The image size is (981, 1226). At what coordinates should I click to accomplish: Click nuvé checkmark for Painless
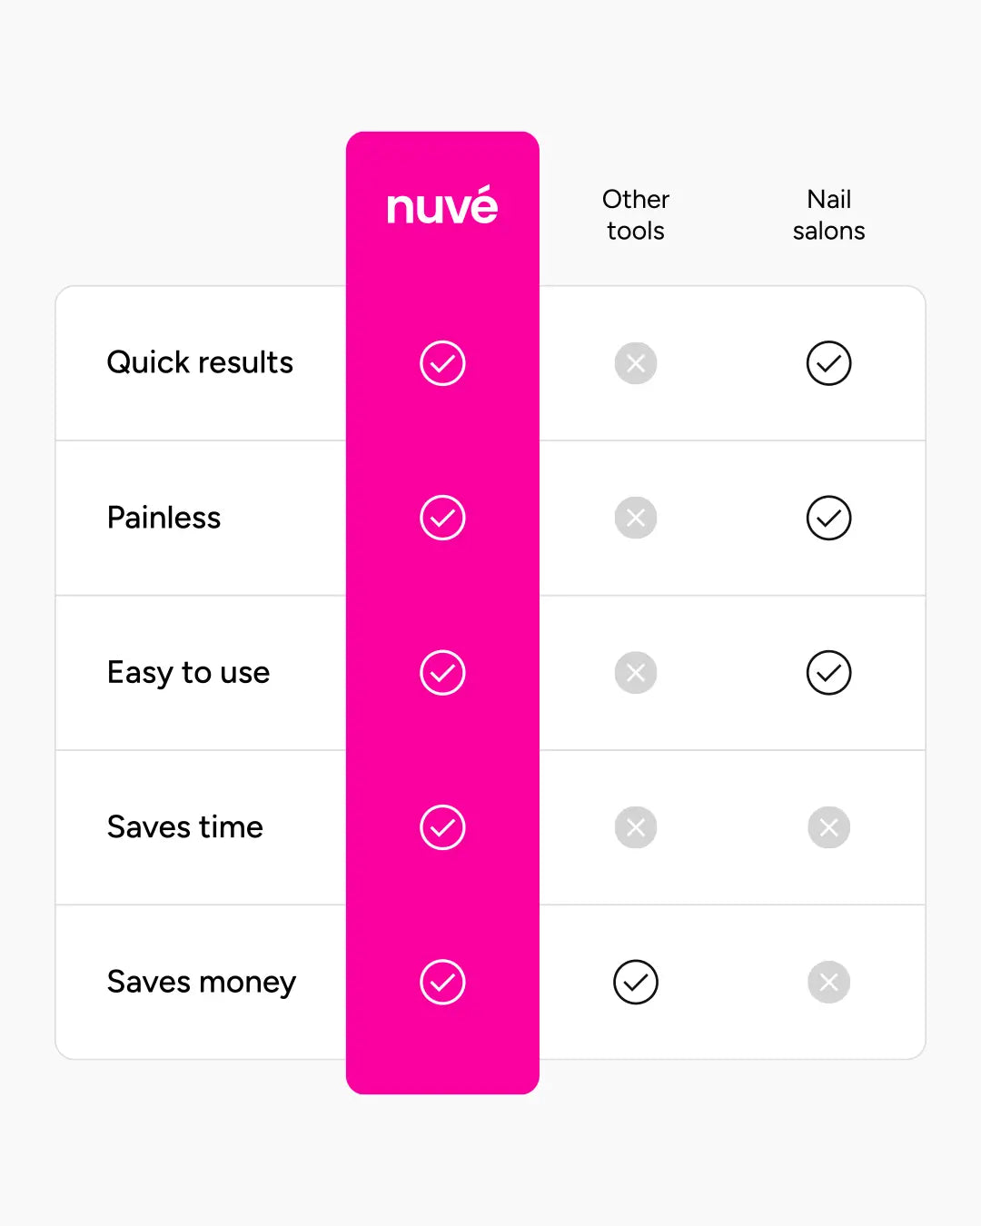tap(442, 518)
